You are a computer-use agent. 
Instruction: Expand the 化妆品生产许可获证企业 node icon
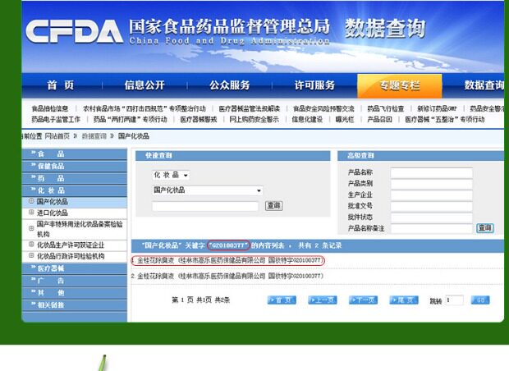point(31,245)
